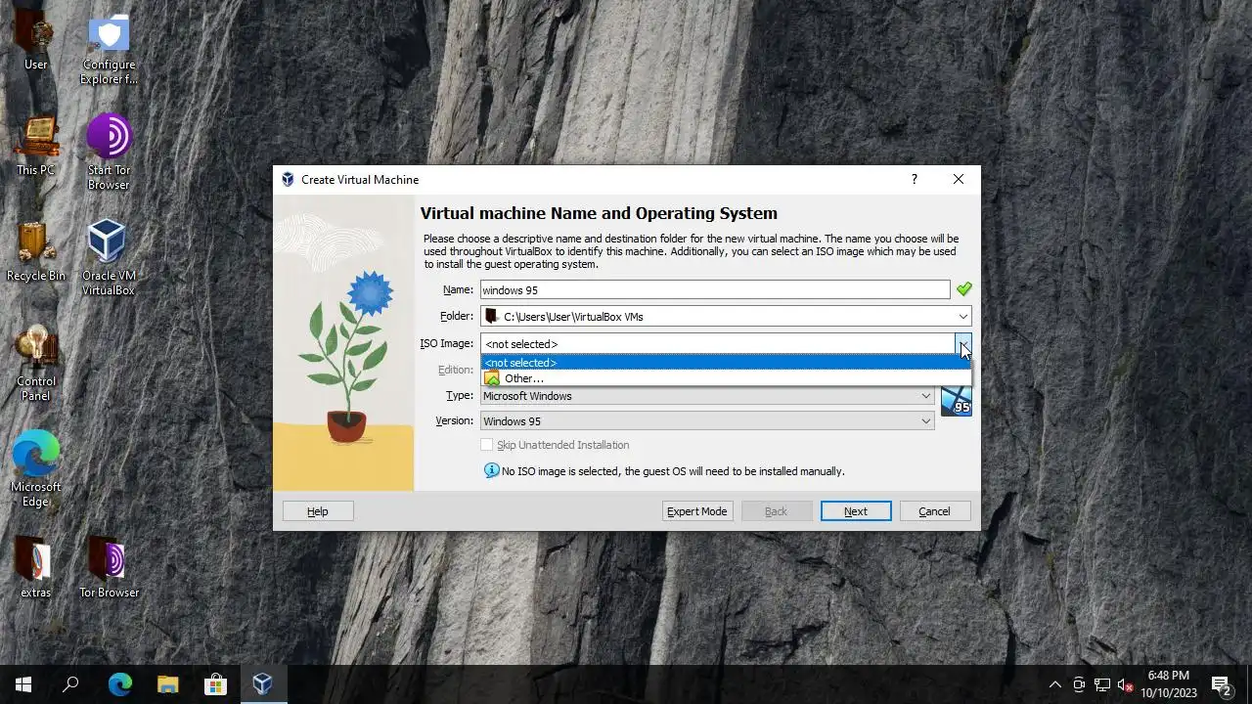This screenshot has width=1252, height=704.
Task: Click the Cancel button
Action: tap(934, 511)
